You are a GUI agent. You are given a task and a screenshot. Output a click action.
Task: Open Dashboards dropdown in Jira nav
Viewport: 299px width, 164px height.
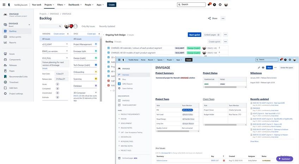[x=75, y=5]
